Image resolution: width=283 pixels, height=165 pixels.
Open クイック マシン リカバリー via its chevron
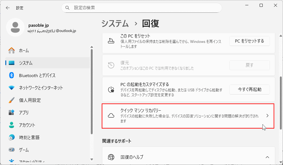(x=267, y=116)
